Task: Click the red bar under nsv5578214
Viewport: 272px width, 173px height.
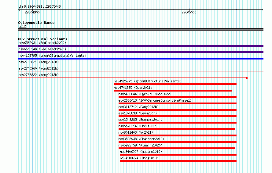Action: point(177,129)
